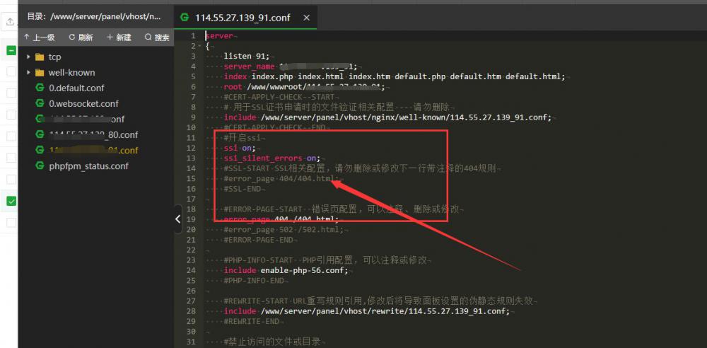Click the 0.websocket.conf file icon

(40, 103)
